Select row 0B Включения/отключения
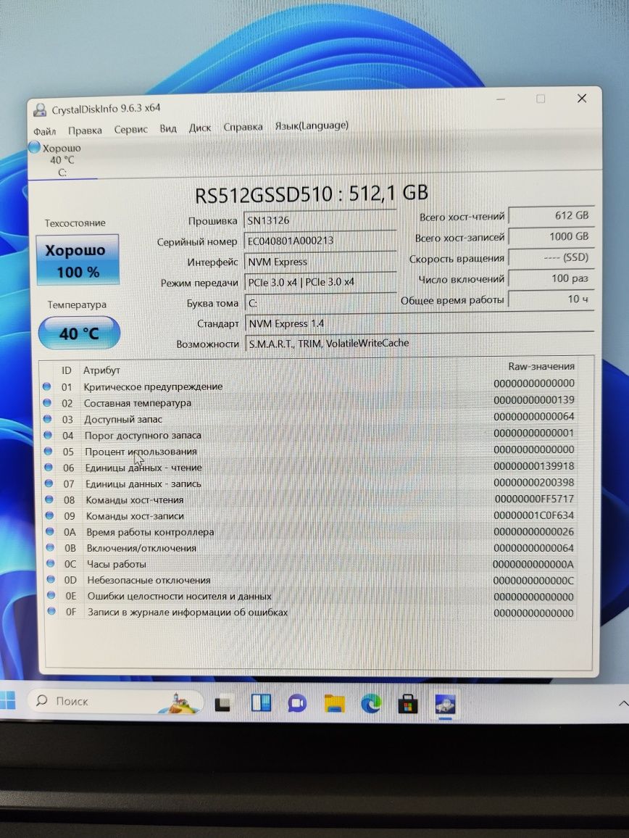The width and height of the screenshot is (629, 838). pos(310,548)
